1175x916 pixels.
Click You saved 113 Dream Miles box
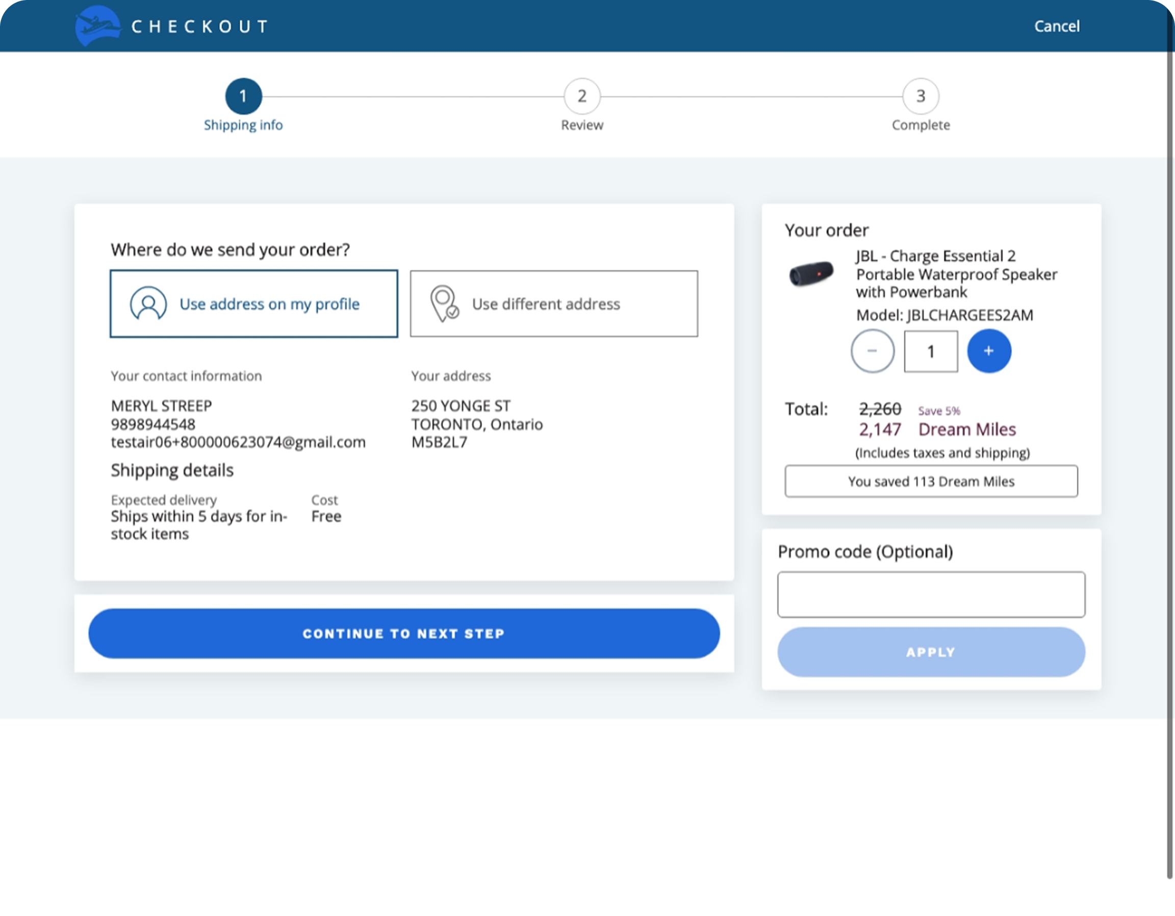pos(931,481)
